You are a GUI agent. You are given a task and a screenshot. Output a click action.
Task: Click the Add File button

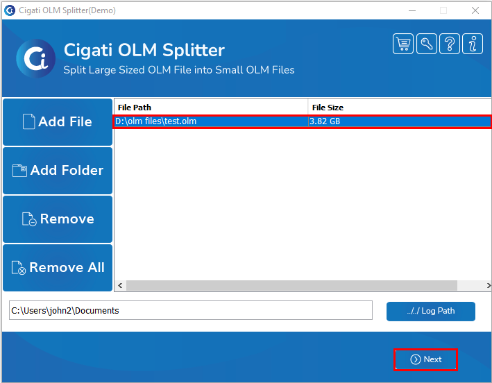click(58, 122)
